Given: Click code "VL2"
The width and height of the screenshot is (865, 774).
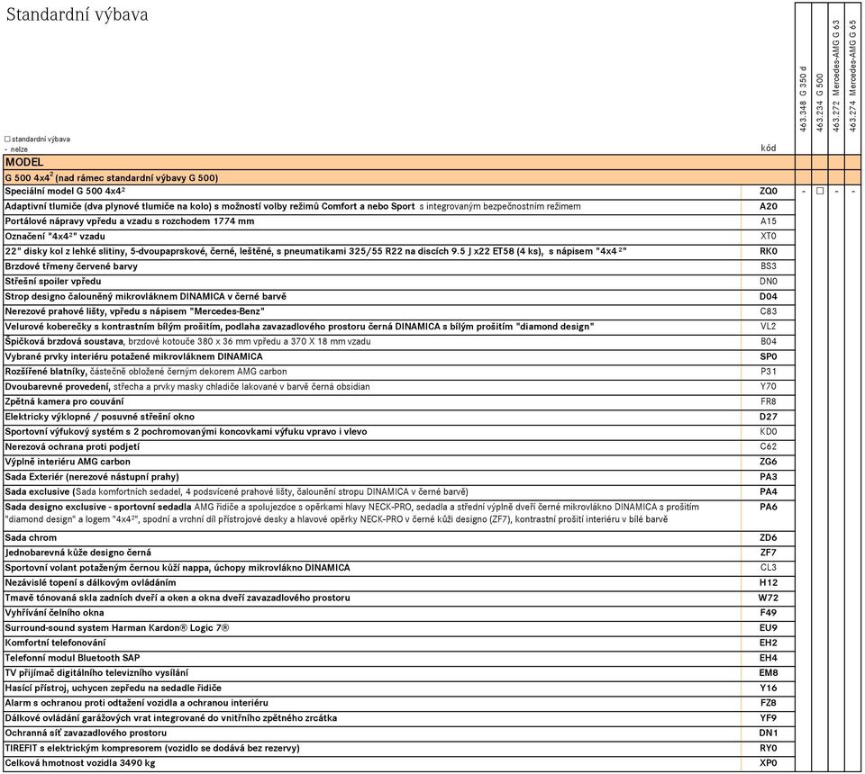Looking at the screenshot, I should pyautogui.click(x=768, y=326).
